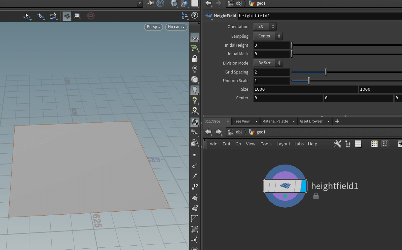
Task: Click the Initial Height input field
Action: coord(271,45)
